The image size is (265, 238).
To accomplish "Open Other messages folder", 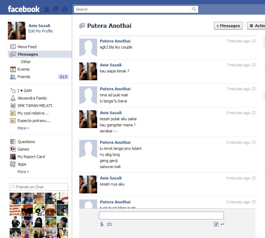I will [26, 62].
